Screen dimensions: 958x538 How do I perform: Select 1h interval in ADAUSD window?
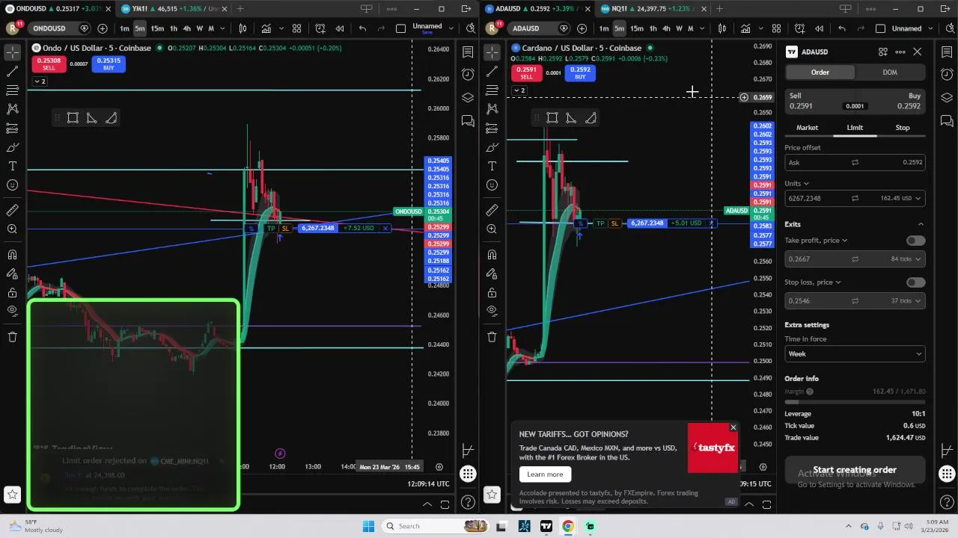click(x=653, y=28)
